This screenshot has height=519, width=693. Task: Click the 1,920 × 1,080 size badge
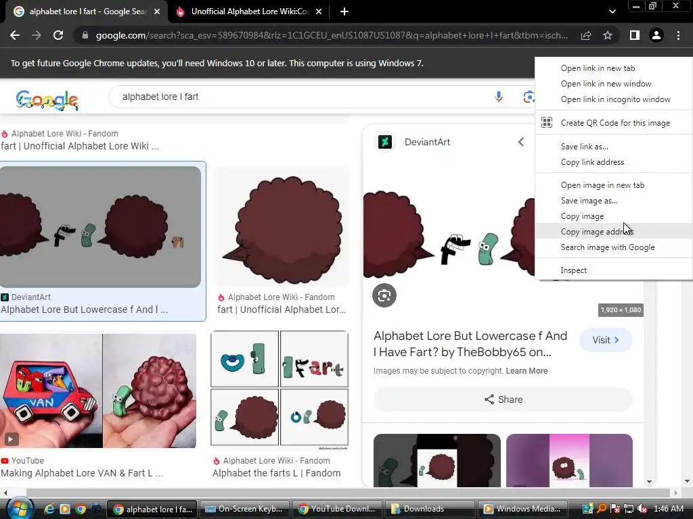pos(621,310)
